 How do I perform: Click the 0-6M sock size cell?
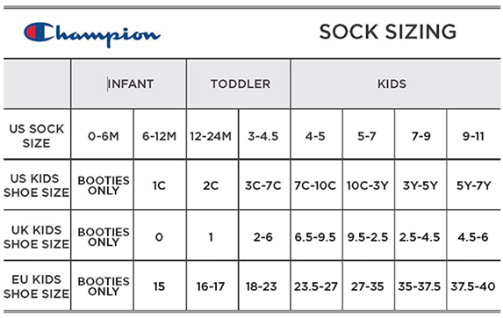(104, 136)
